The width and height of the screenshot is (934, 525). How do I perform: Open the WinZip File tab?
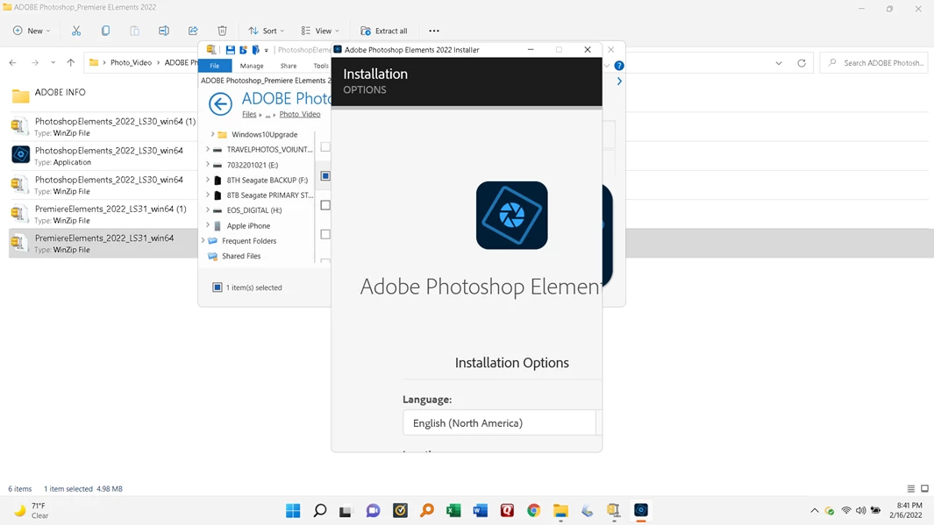[215, 66]
